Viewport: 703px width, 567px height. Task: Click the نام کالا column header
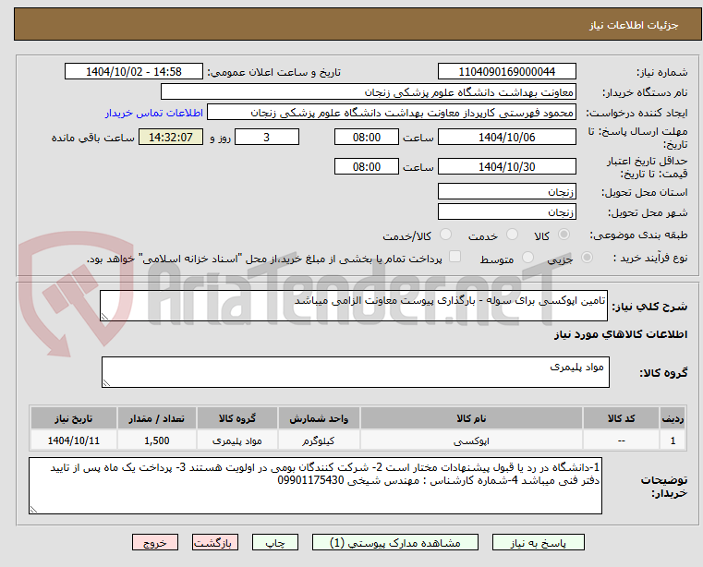pos(471,418)
